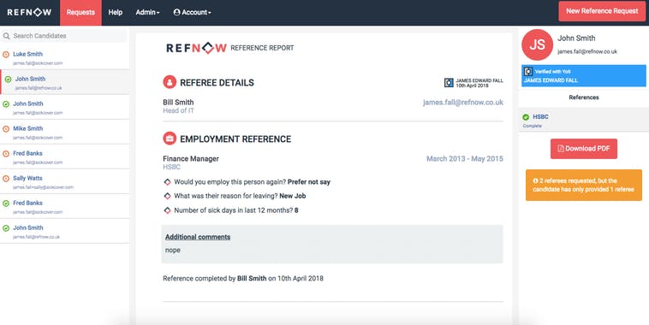Viewport: 649px width, 325px height.
Task: Click the EMPLOYMENT REFERENCE heading
Action: 235,139
